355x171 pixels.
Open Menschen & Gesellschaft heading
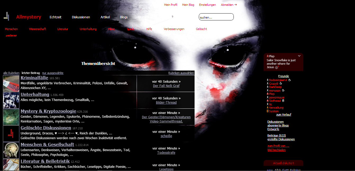coord(47,145)
